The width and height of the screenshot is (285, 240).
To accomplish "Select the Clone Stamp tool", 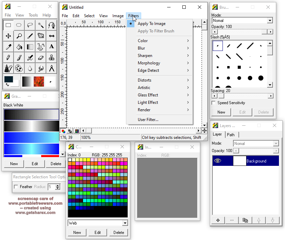I will [x=51, y=58].
